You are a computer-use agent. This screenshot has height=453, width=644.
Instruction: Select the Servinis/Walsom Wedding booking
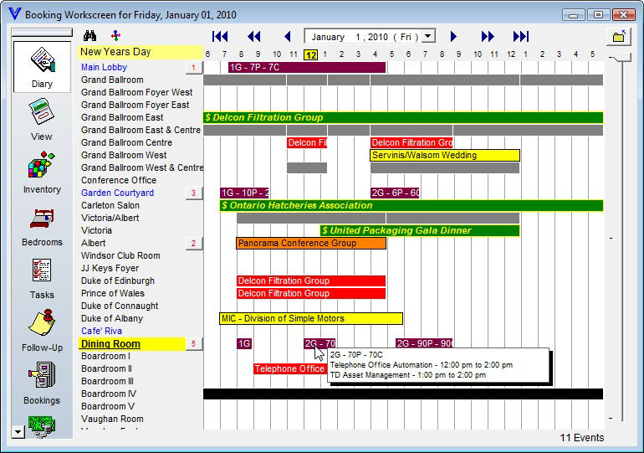point(444,156)
